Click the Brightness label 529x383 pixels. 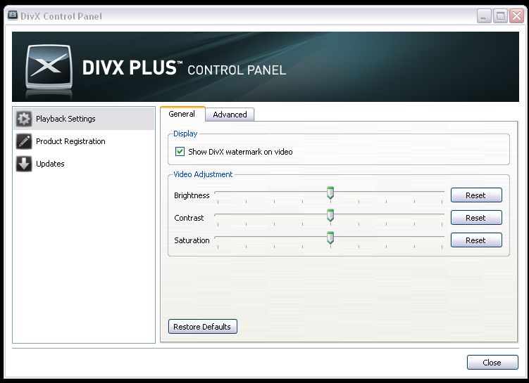pos(192,195)
